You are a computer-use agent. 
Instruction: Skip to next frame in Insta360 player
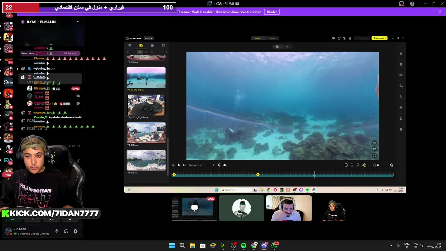pyautogui.click(x=184, y=165)
